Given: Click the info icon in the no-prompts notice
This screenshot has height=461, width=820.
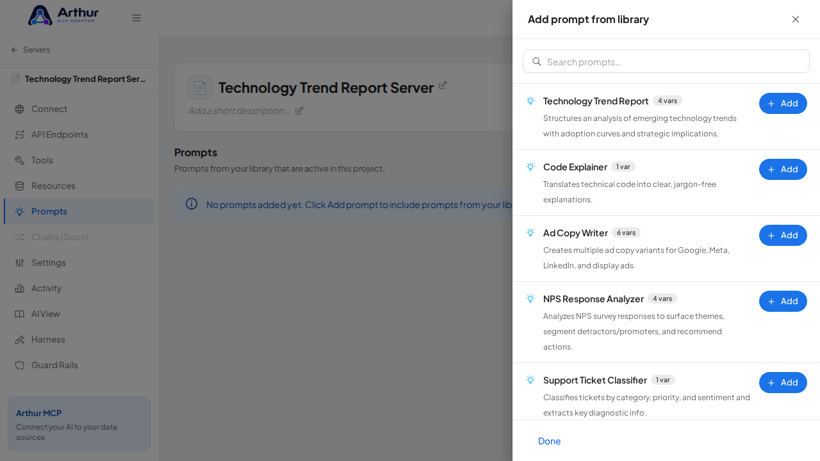Looking at the screenshot, I should click(x=192, y=204).
